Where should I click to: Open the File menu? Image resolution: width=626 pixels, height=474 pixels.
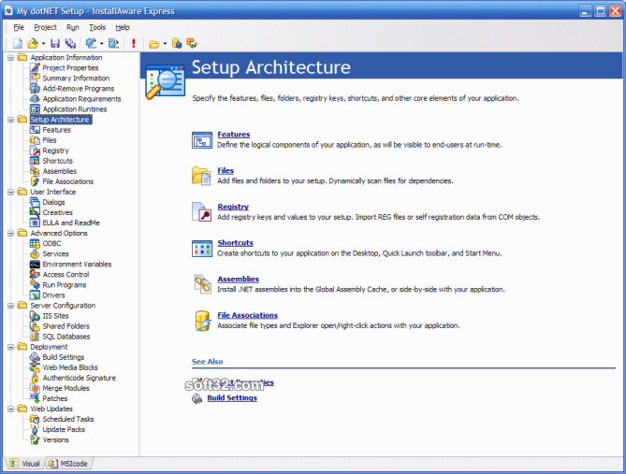19,27
